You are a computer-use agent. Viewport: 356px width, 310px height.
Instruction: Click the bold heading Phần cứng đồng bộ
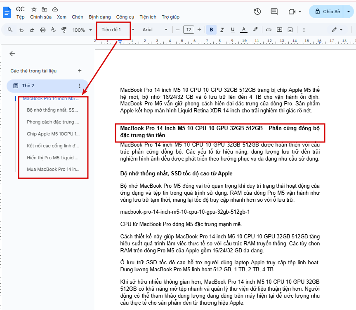point(220,132)
